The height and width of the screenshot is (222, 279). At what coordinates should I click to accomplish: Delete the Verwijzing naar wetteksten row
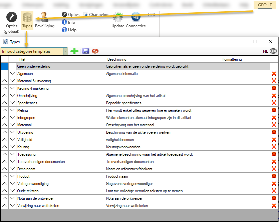[274, 206]
